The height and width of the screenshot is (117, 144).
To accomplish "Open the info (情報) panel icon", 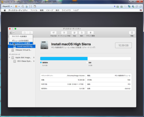I will tap(132, 33).
